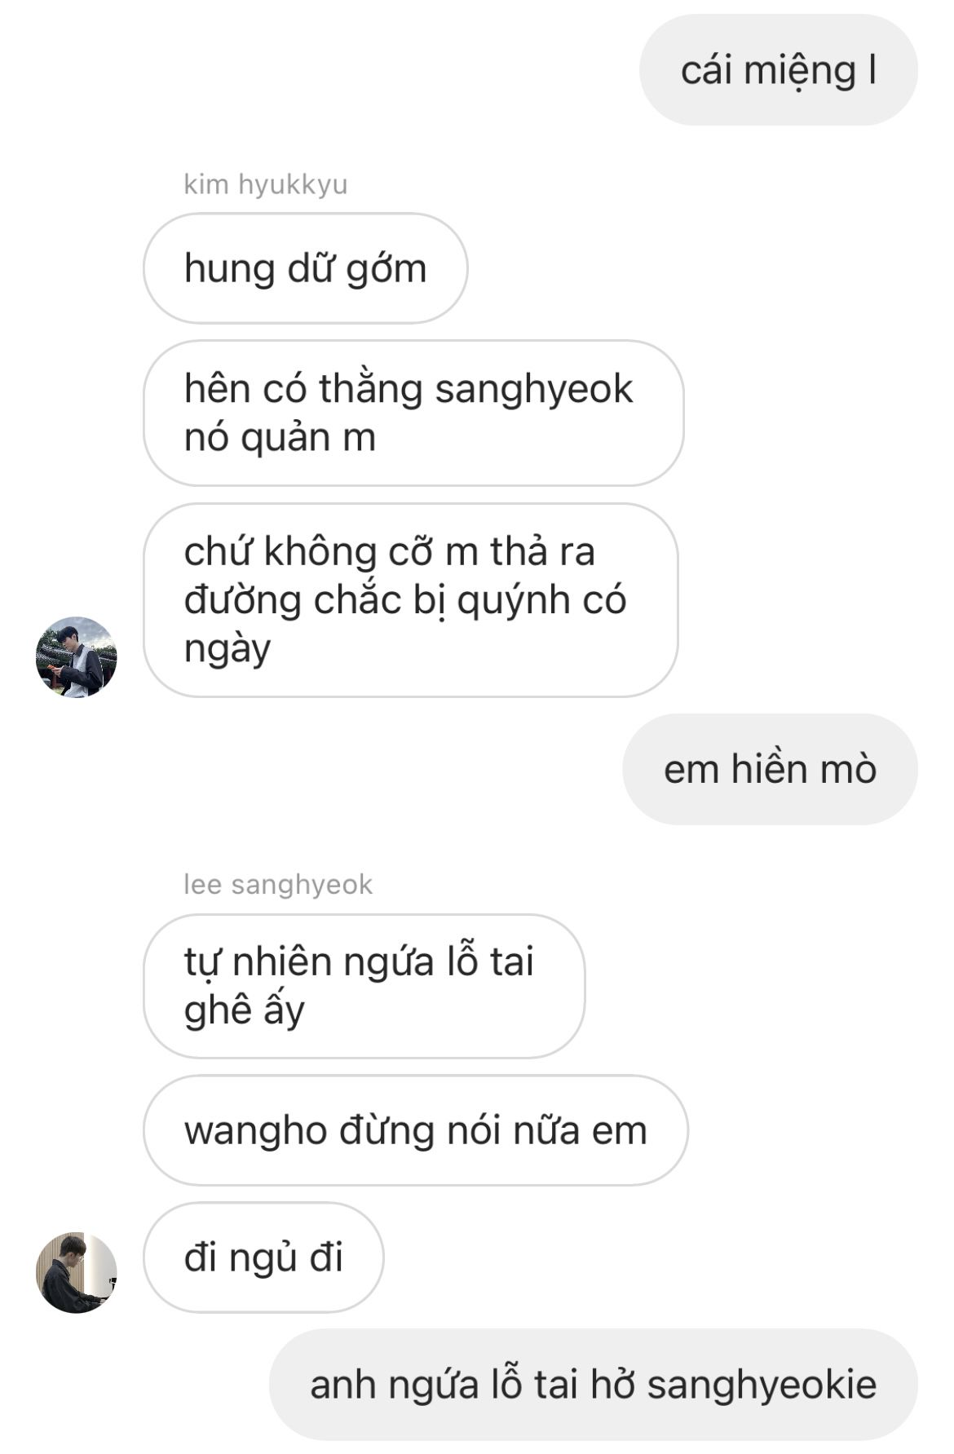954x1454 pixels.
Task: Select 'wangho đừng nói nữa em' bubble
Action: click(x=416, y=1130)
